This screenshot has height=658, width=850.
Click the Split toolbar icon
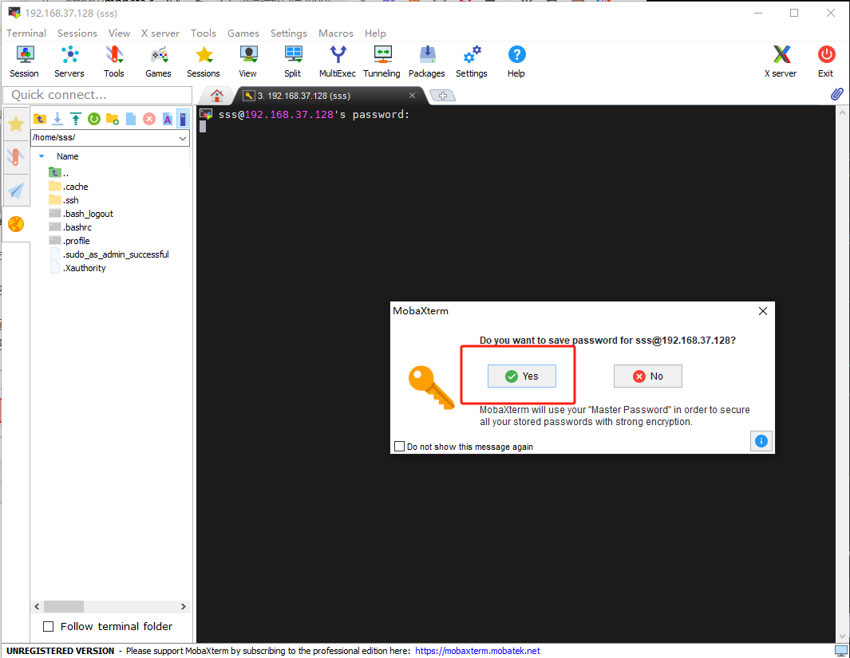pyautogui.click(x=293, y=61)
